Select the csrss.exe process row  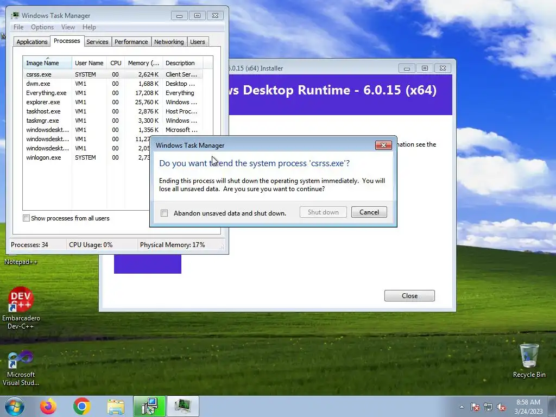coord(113,74)
